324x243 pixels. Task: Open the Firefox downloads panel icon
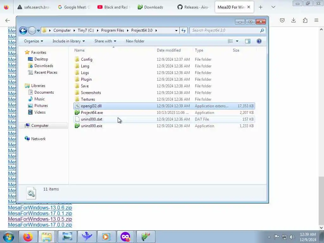click(x=293, y=20)
